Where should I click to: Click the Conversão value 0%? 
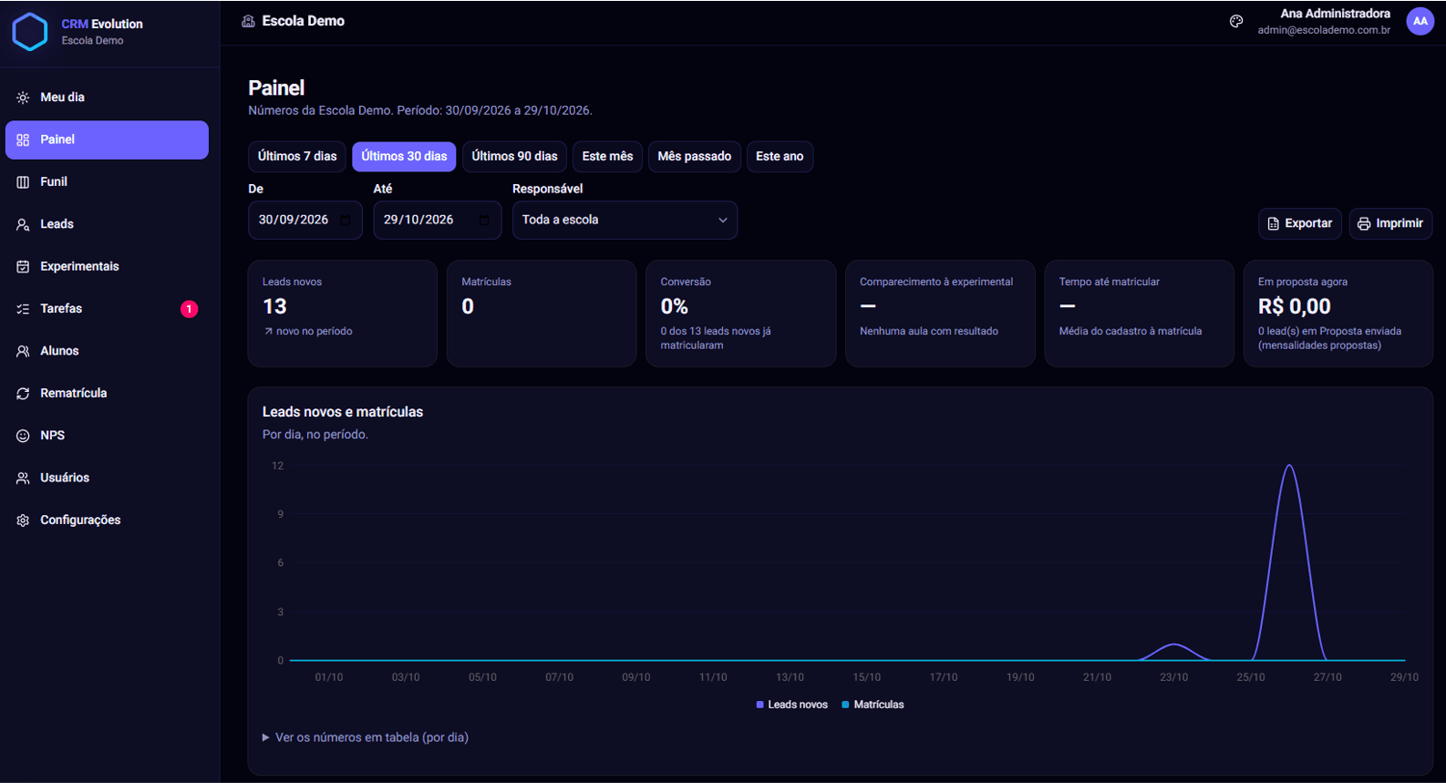coord(675,306)
